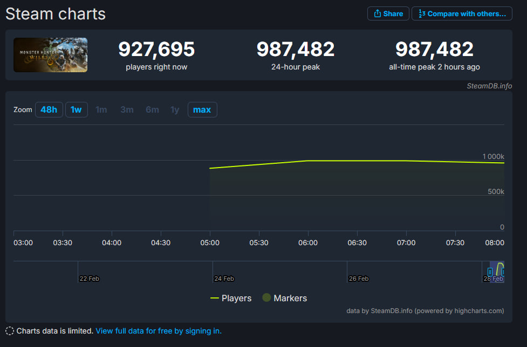527x347 pixels.
Task: Click the 06:00 label on time axis
Action: pyautogui.click(x=308, y=242)
